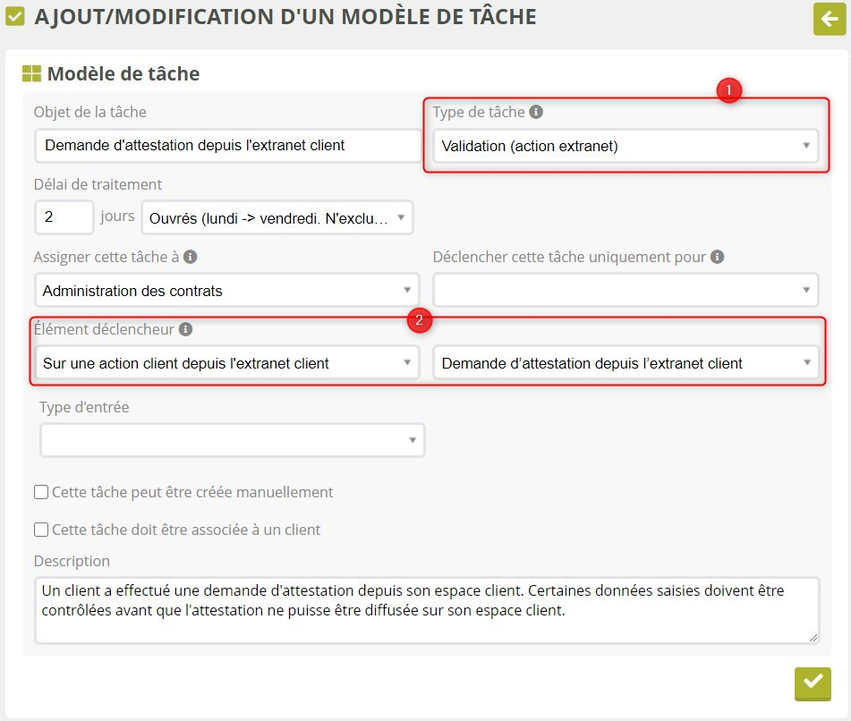Click info icon beside Déclencher cette tâche uniquement pour
This screenshot has height=721, width=851.
point(717,257)
